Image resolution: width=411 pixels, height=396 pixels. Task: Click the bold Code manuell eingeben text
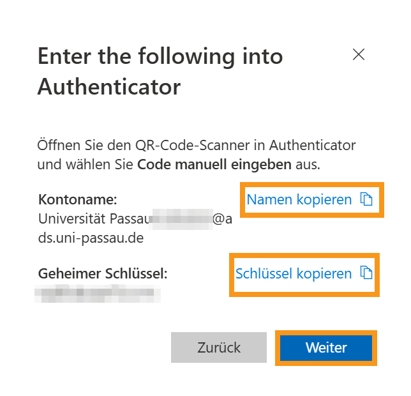point(214,164)
